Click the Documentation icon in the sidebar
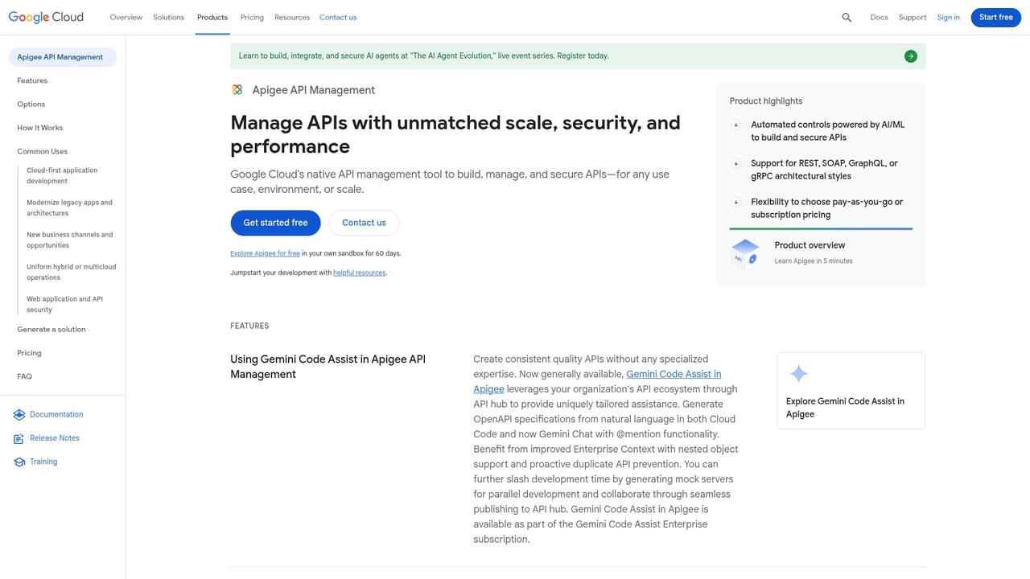The image size is (1030, 579). click(x=19, y=414)
